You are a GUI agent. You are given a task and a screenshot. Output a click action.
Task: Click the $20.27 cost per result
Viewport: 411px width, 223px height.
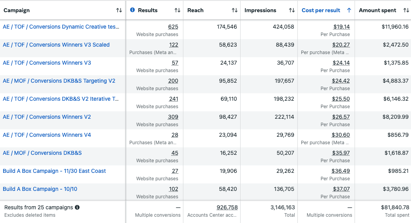(341, 45)
